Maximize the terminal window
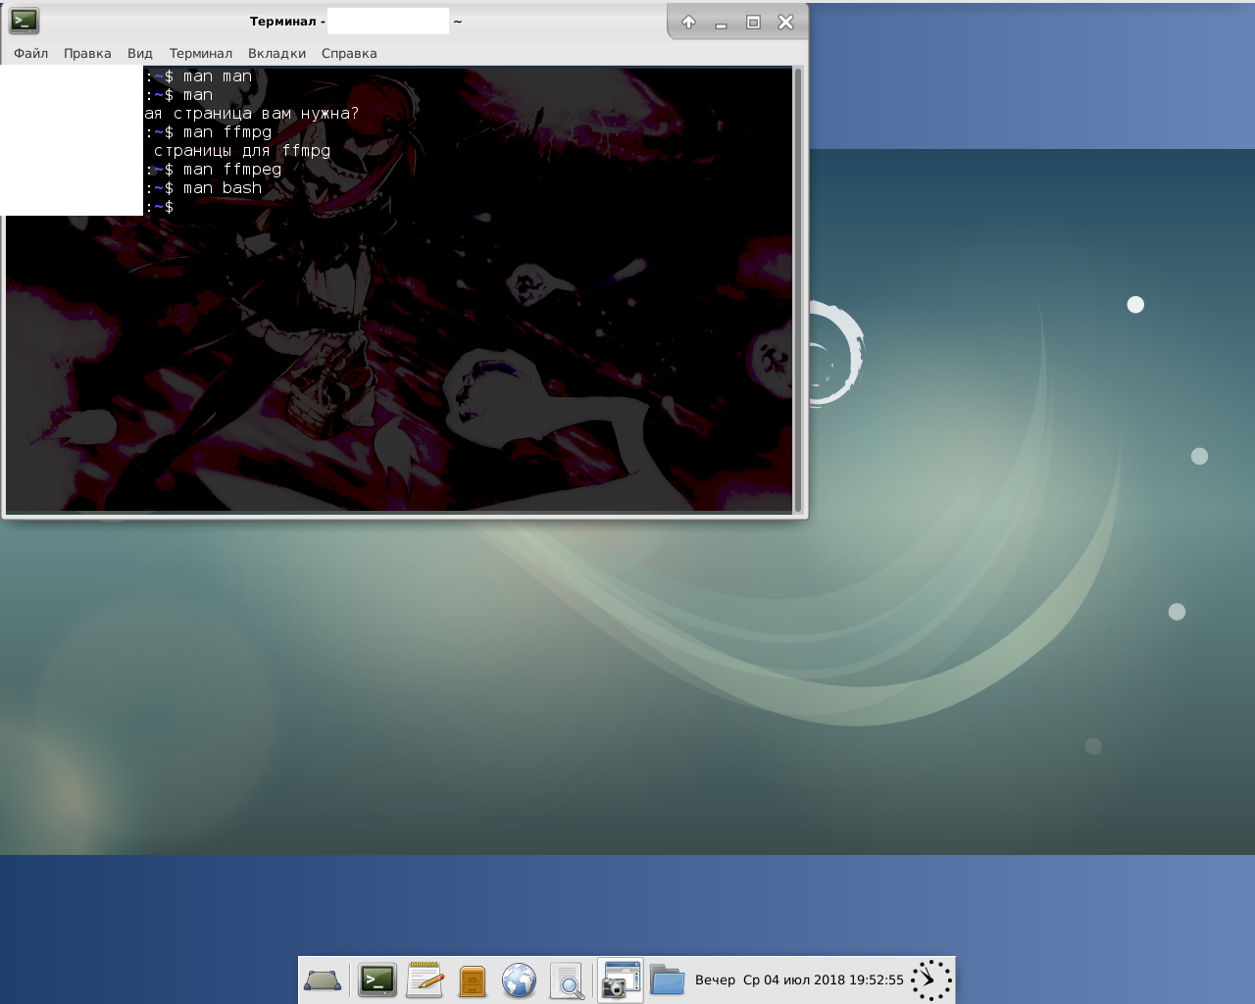 coord(753,22)
